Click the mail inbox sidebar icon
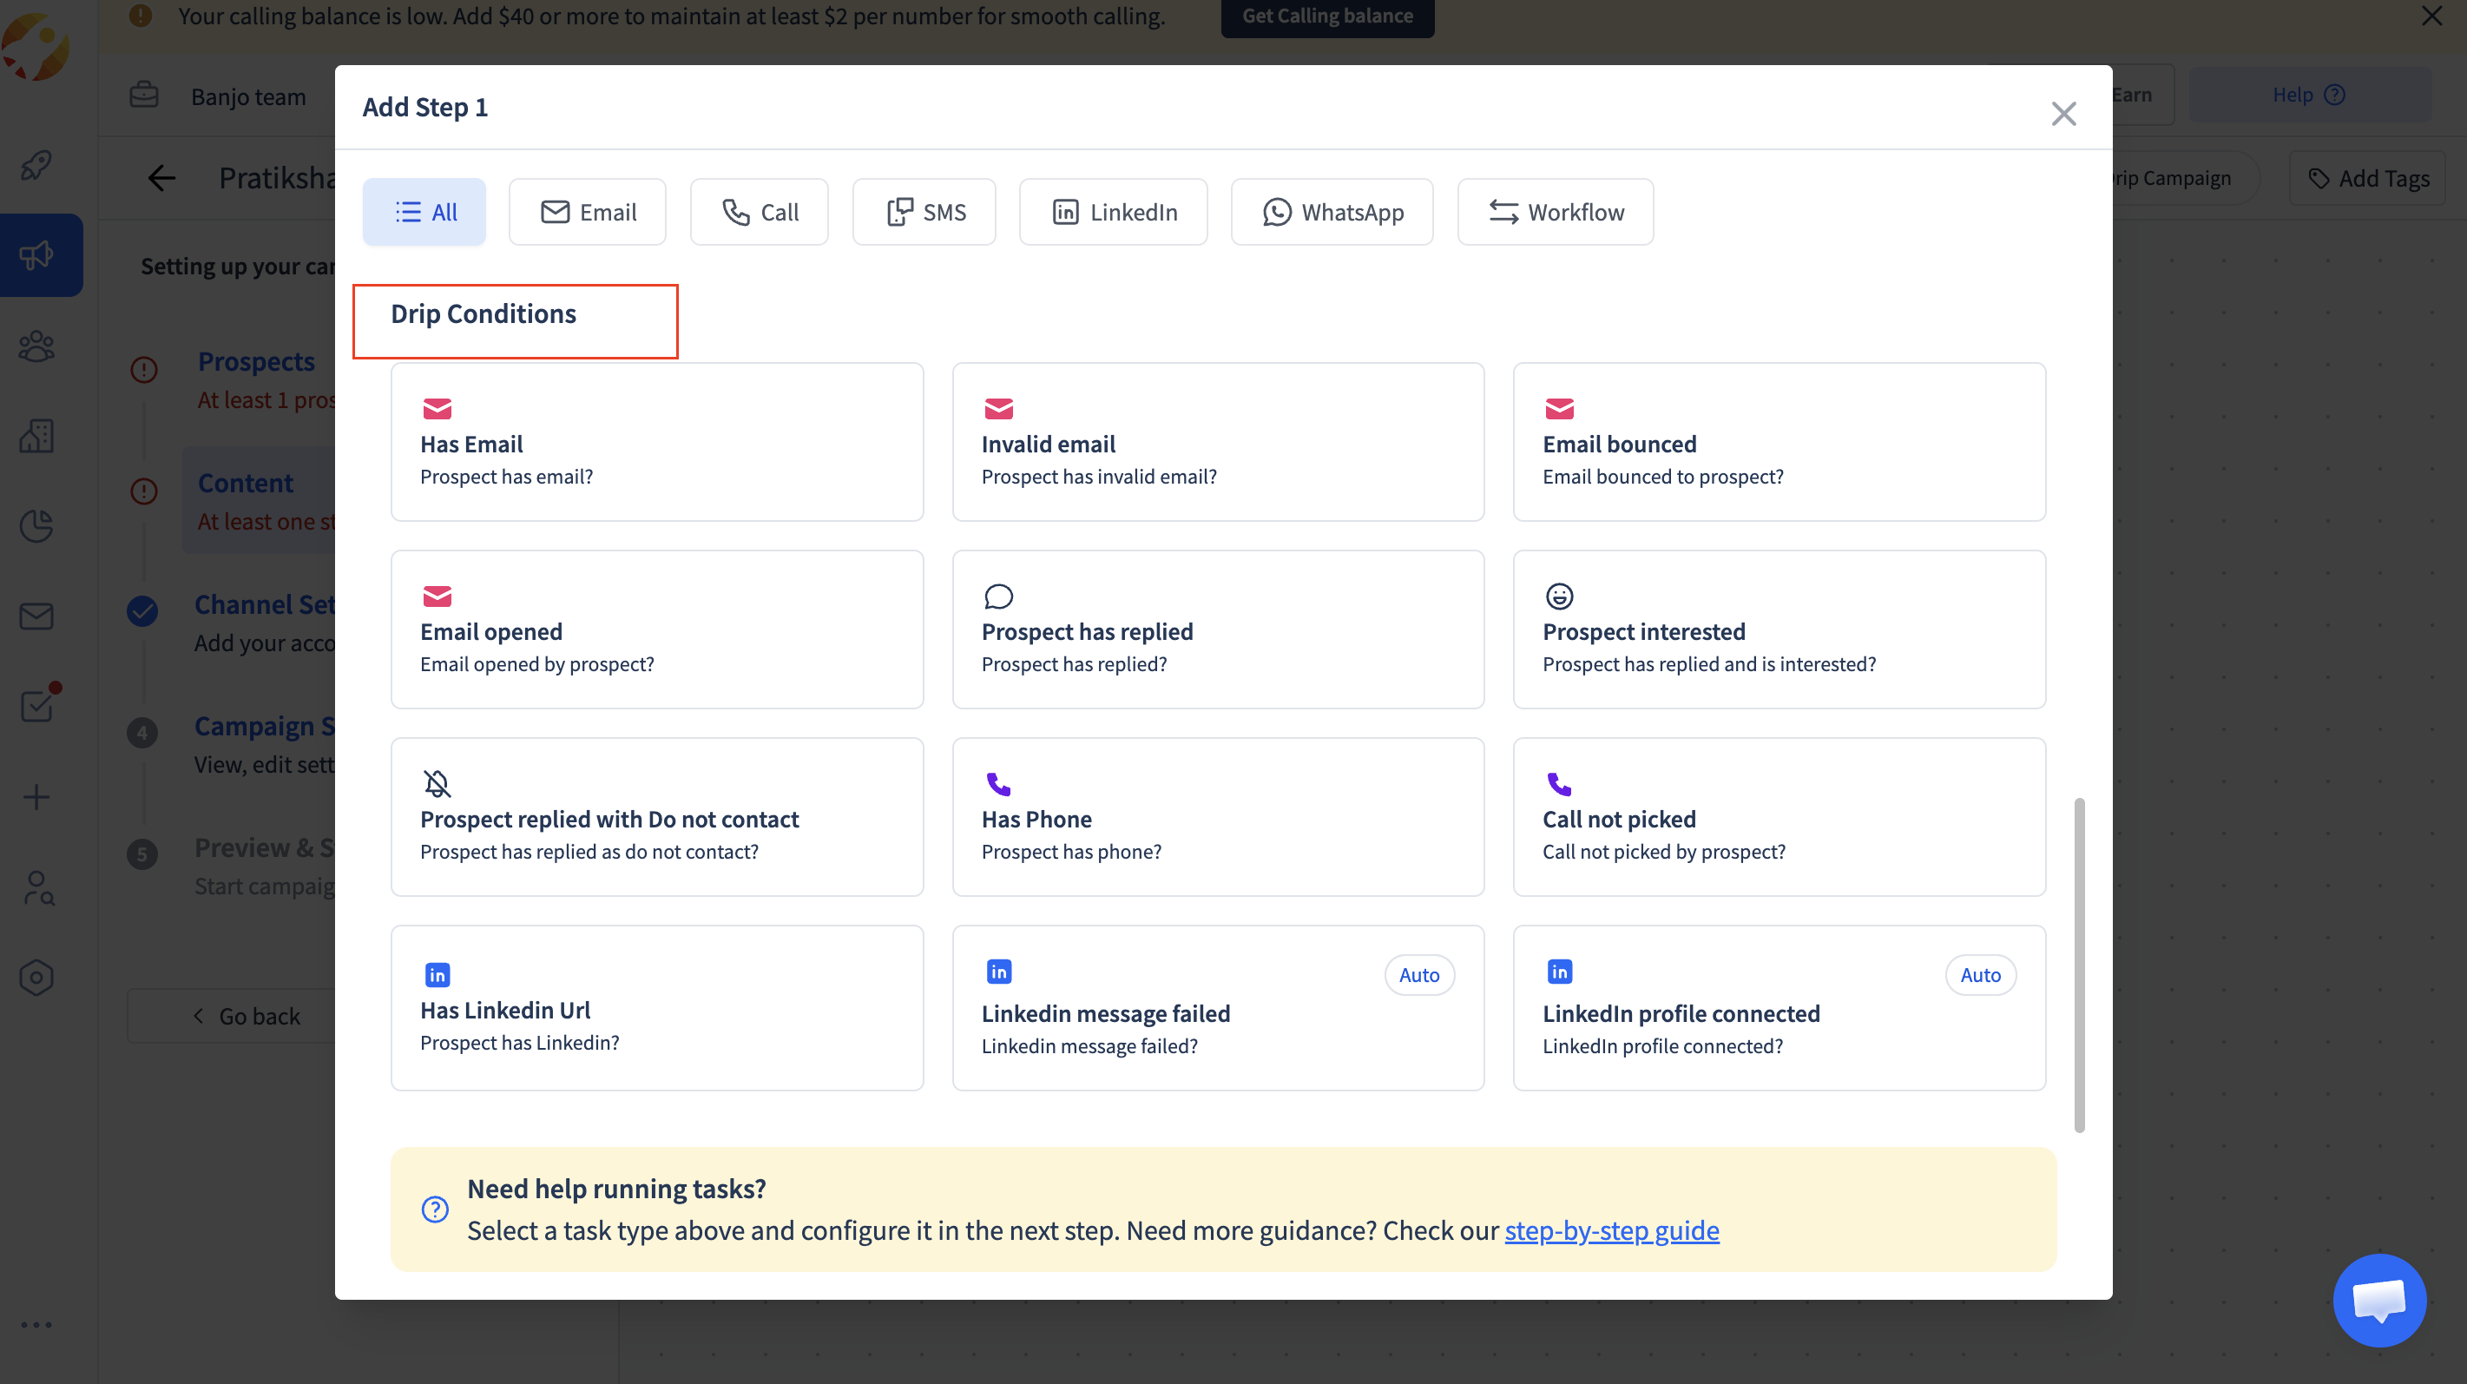The image size is (2467, 1384). [36, 616]
